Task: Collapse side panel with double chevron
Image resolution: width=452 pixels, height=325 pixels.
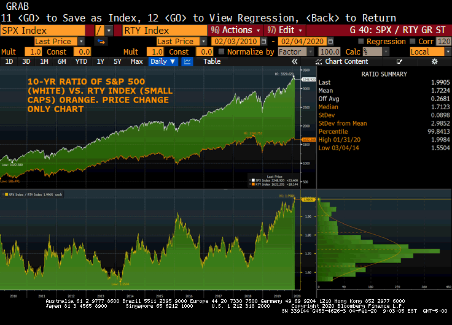Action: [x=294, y=61]
